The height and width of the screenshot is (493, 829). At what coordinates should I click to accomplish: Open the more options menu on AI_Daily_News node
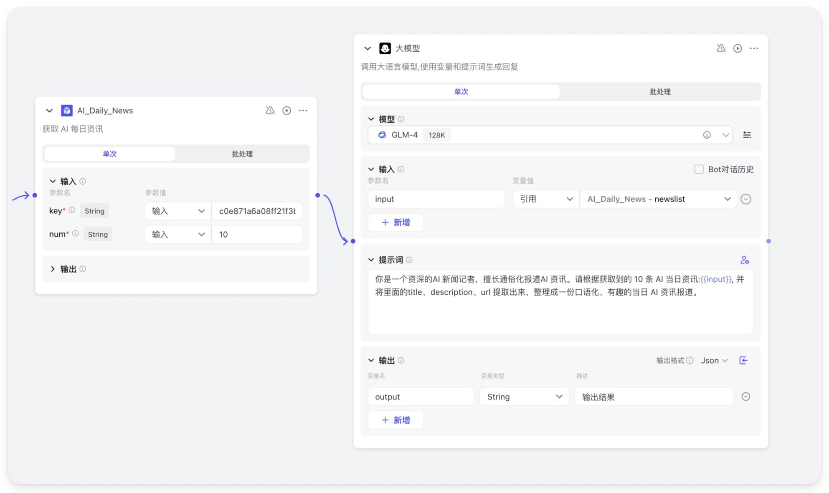(x=303, y=111)
